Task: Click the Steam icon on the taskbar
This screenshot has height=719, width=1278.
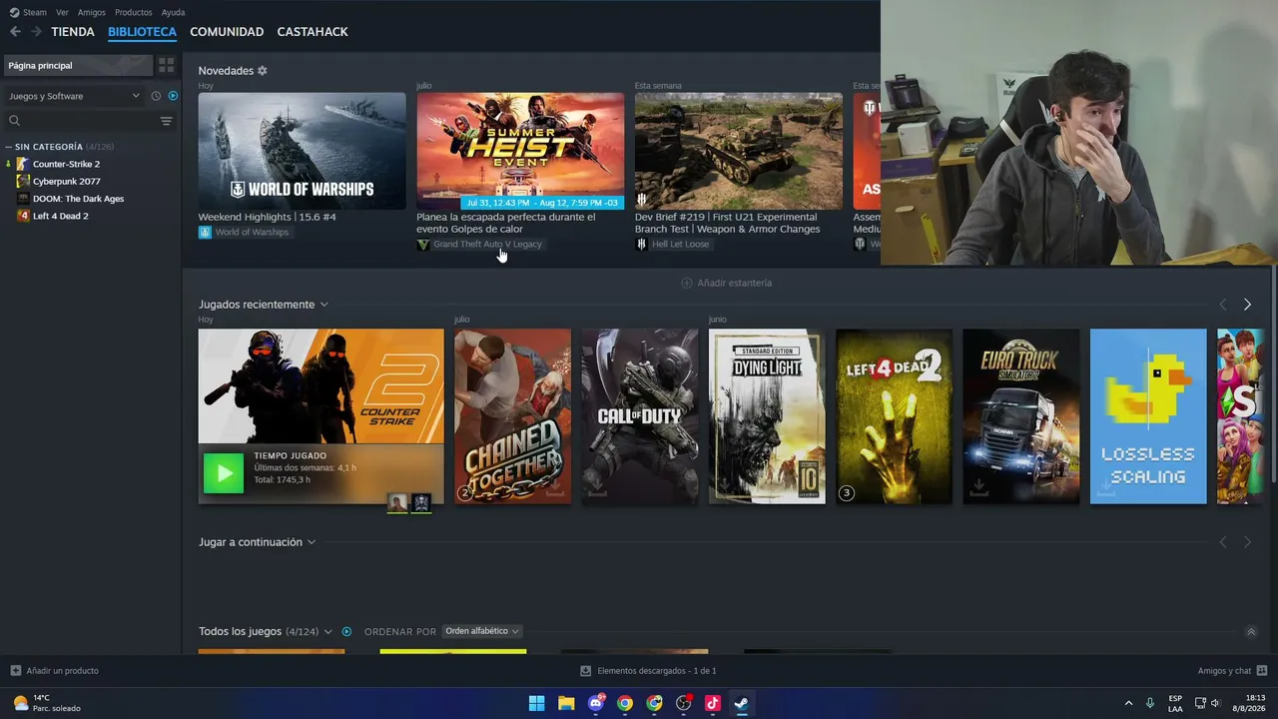Action: tap(742, 703)
